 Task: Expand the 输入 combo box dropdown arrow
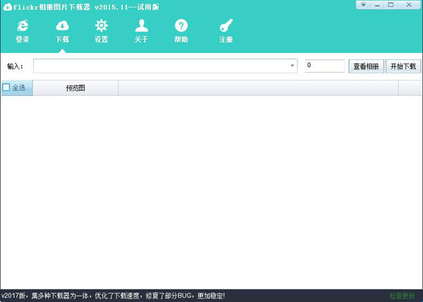click(292, 66)
